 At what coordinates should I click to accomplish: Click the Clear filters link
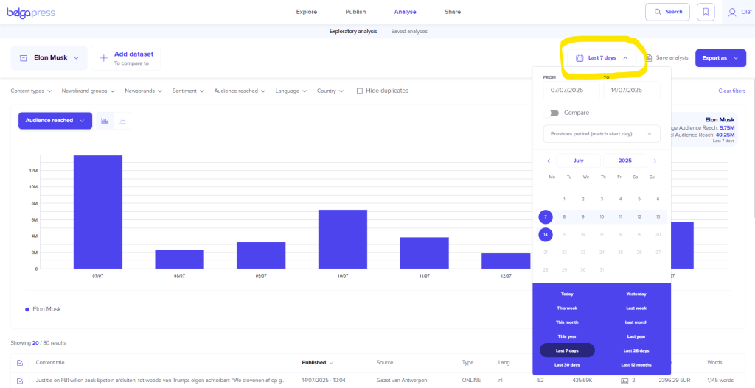tap(731, 91)
